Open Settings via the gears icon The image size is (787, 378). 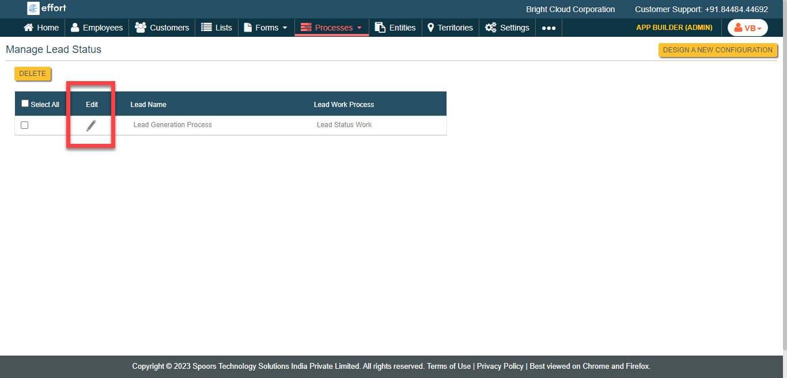(x=490, y=28)
